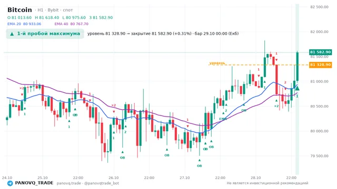337x189 pixels.
Task: Click the 28.10 date on the time axis
Action: 256,177
